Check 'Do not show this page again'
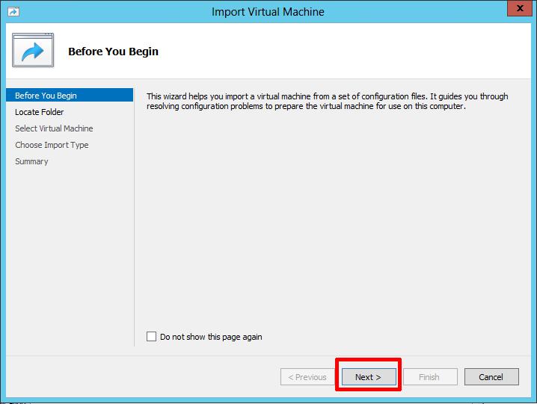 pos(151,337)
